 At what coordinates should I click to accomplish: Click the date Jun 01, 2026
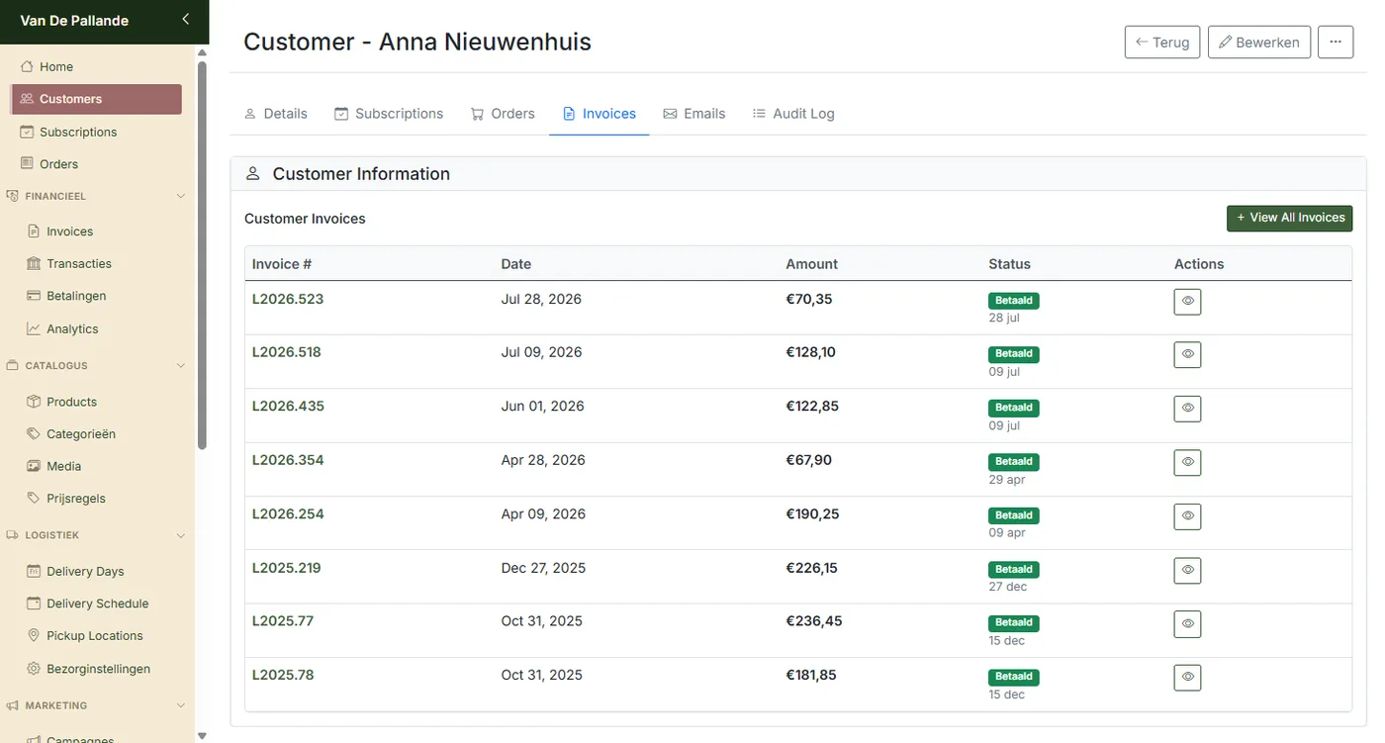[543, 406]
